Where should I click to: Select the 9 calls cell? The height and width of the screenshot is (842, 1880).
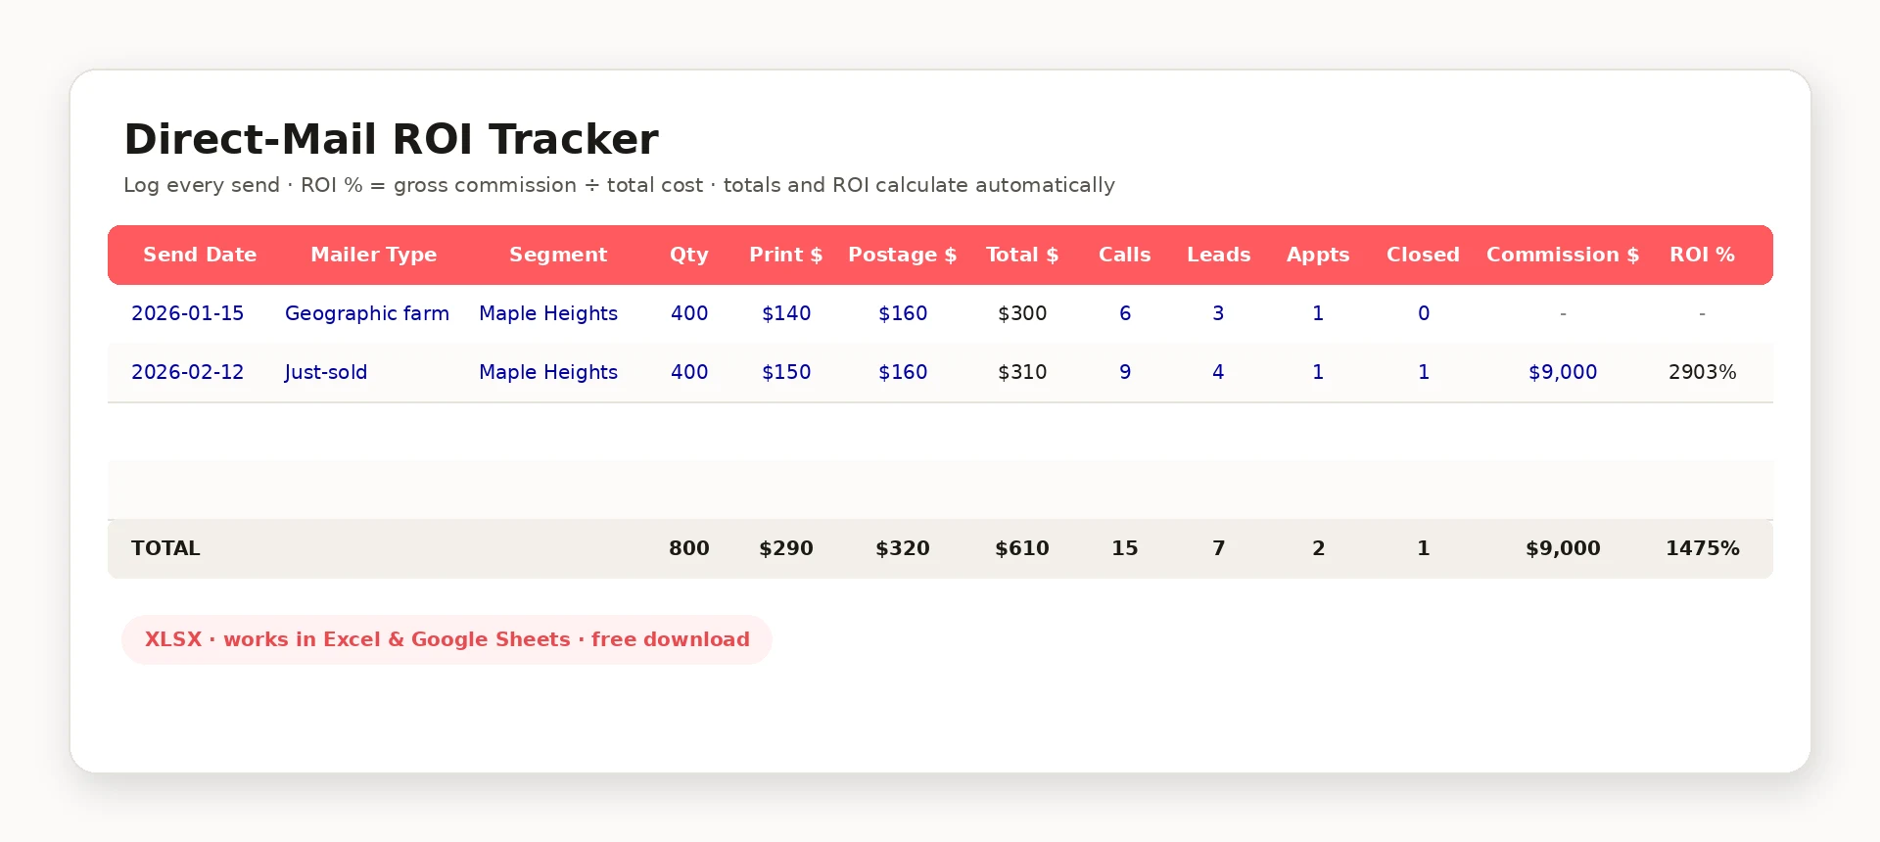click(1125, 372)
